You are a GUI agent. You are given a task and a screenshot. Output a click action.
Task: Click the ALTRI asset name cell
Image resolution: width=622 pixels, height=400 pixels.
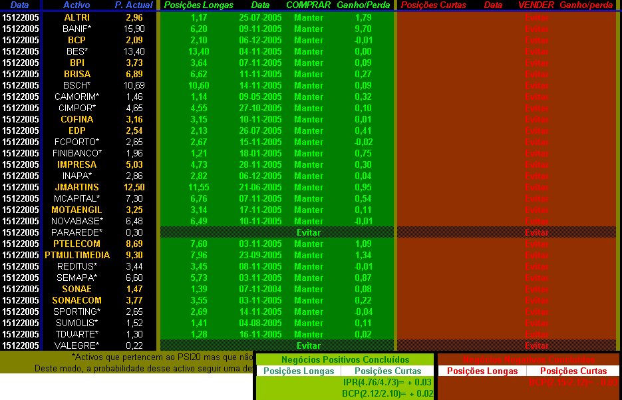(x=77, y=18)
